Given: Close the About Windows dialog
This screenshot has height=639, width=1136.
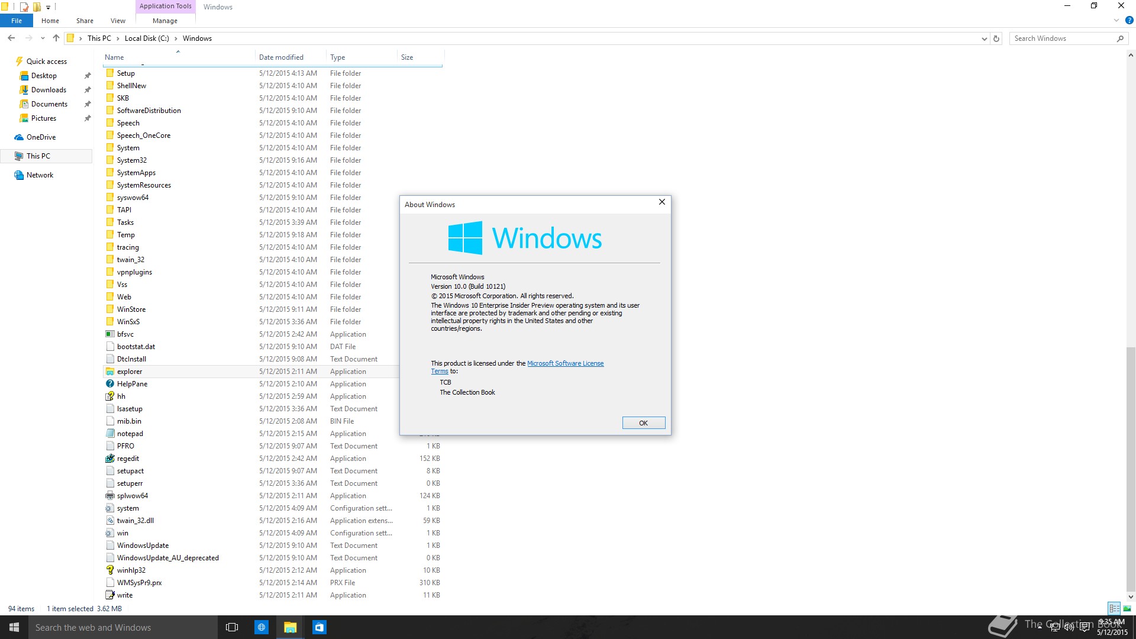Looking at the screenshot, I should 662,202.
